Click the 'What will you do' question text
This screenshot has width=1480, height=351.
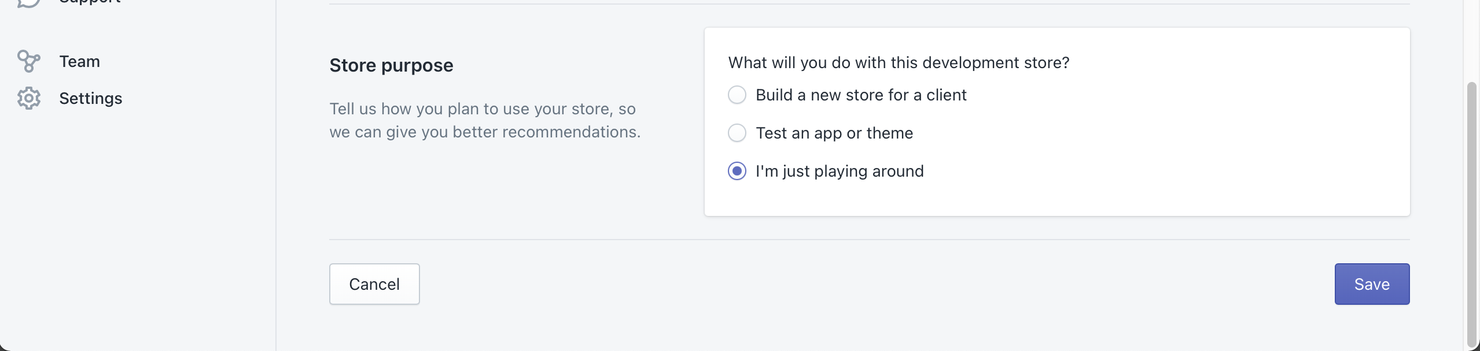899,62
